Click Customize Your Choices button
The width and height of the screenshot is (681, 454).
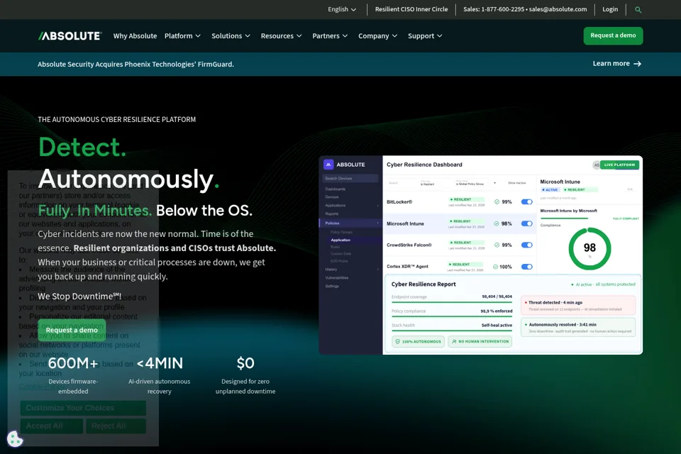[x=83, y=408]
